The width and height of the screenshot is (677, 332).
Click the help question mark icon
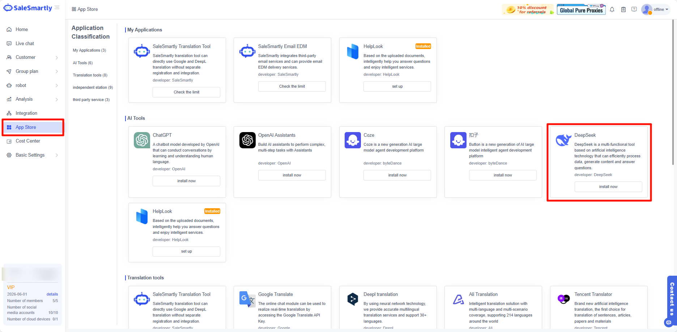(x=634, y=9)
